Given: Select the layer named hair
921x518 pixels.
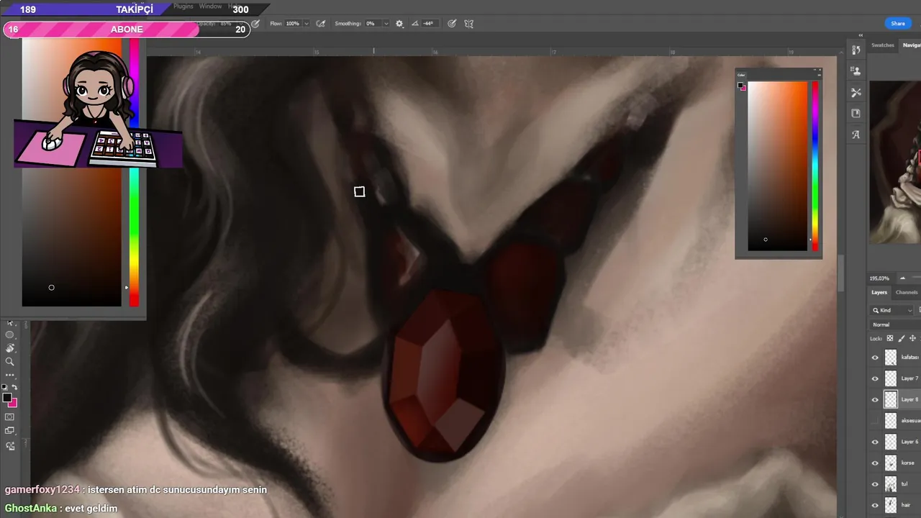Looking at the screenshot, I should (x=906, y=505).
